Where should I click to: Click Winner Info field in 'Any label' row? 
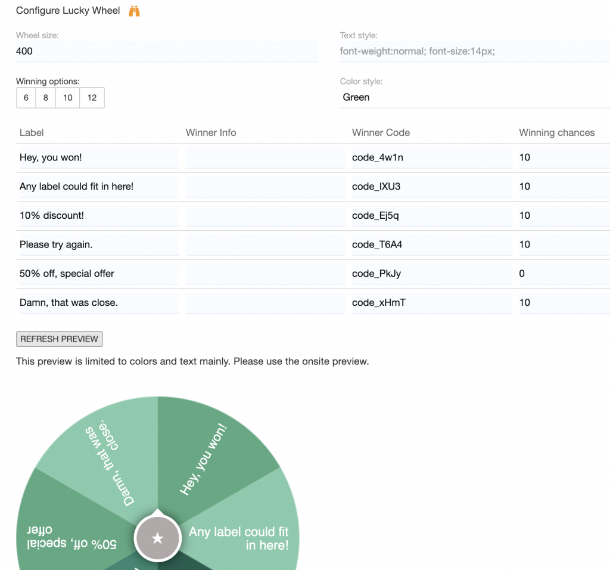point(265,187)
